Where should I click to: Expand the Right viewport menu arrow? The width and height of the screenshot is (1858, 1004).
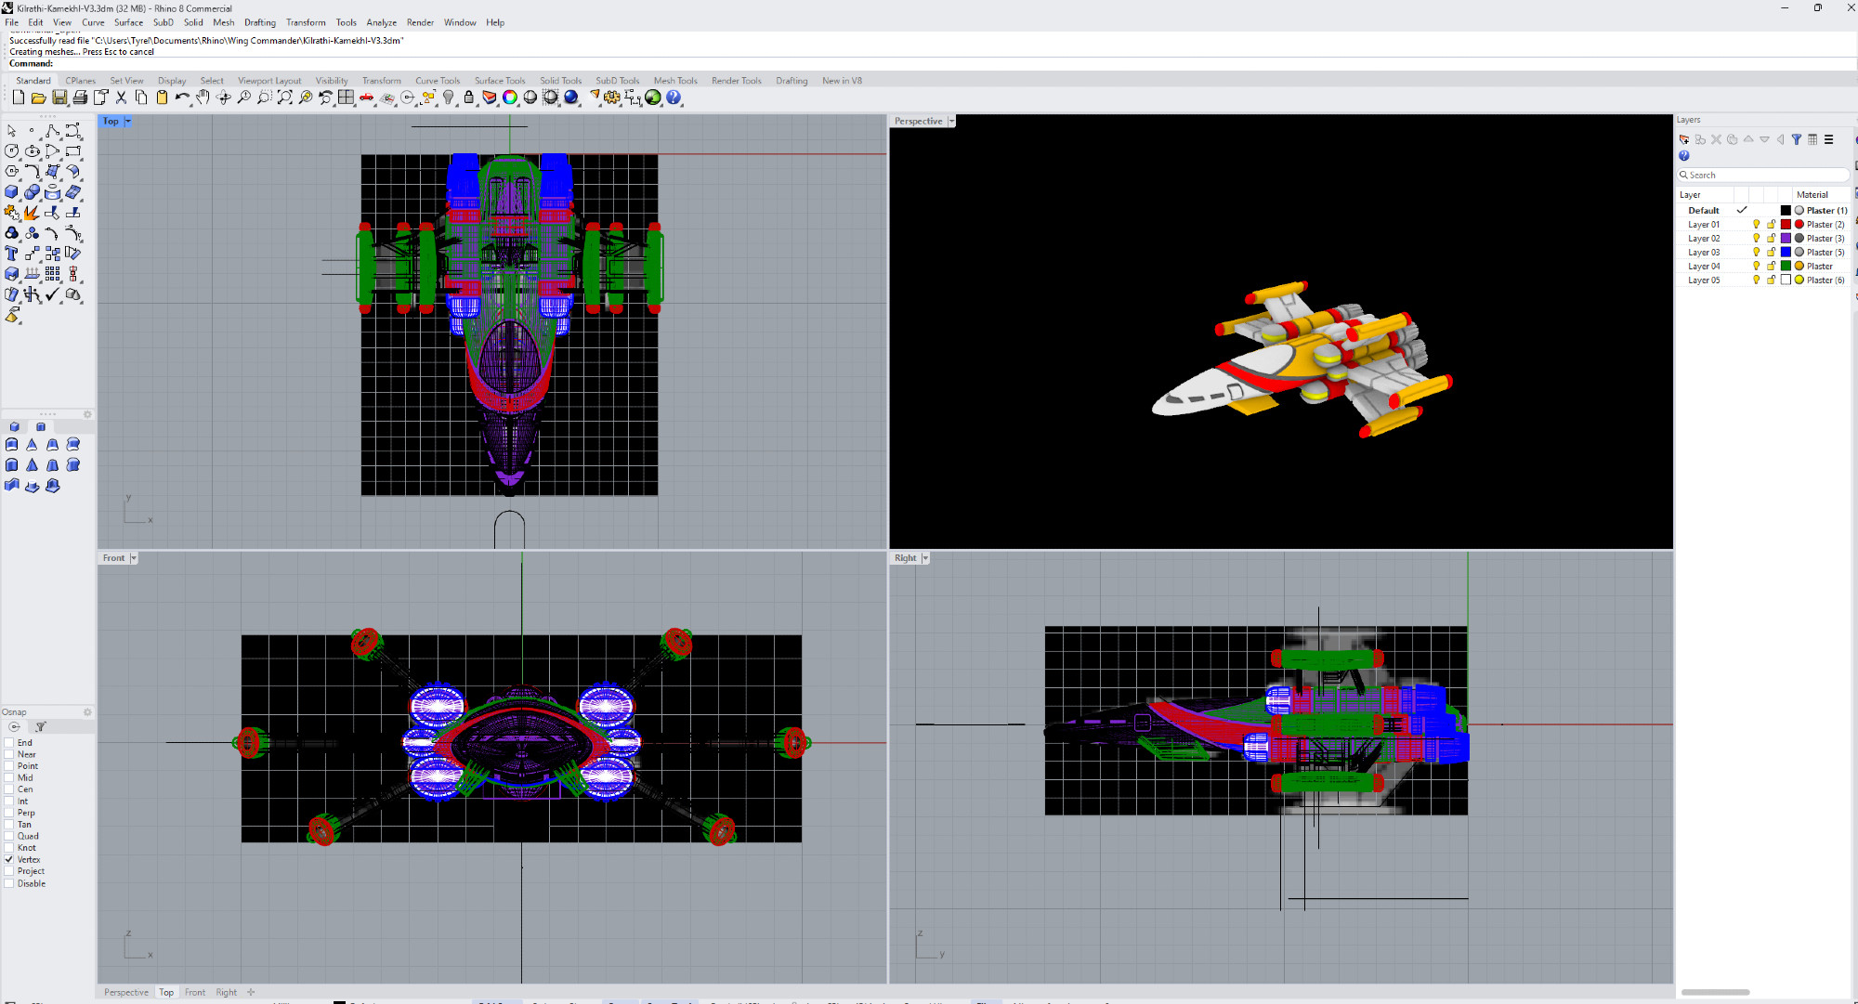(x=925, y=558)
